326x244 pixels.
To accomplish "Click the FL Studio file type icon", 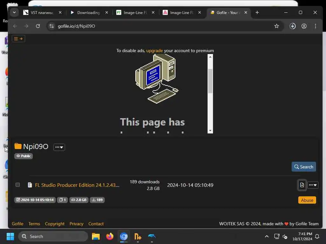I will pyautogui.click(x=30, y=185).
